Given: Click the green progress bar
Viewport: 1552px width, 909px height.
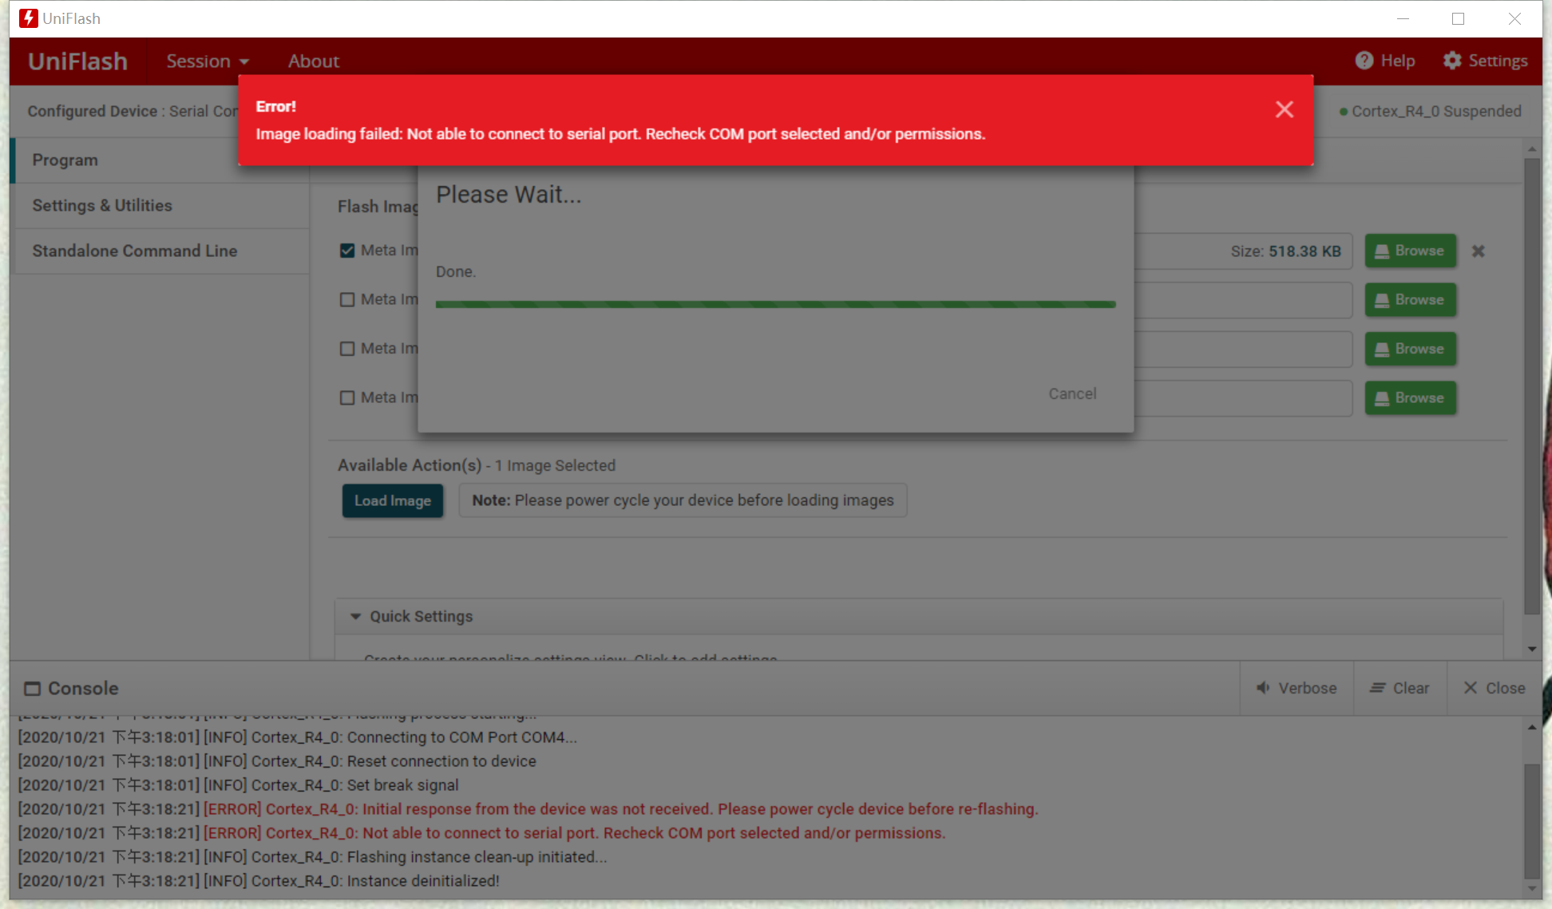Looking at the screenshot, I should pos(774,304).
